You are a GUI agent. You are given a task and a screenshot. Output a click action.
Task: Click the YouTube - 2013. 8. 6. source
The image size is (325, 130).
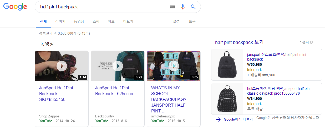(111, 121)
